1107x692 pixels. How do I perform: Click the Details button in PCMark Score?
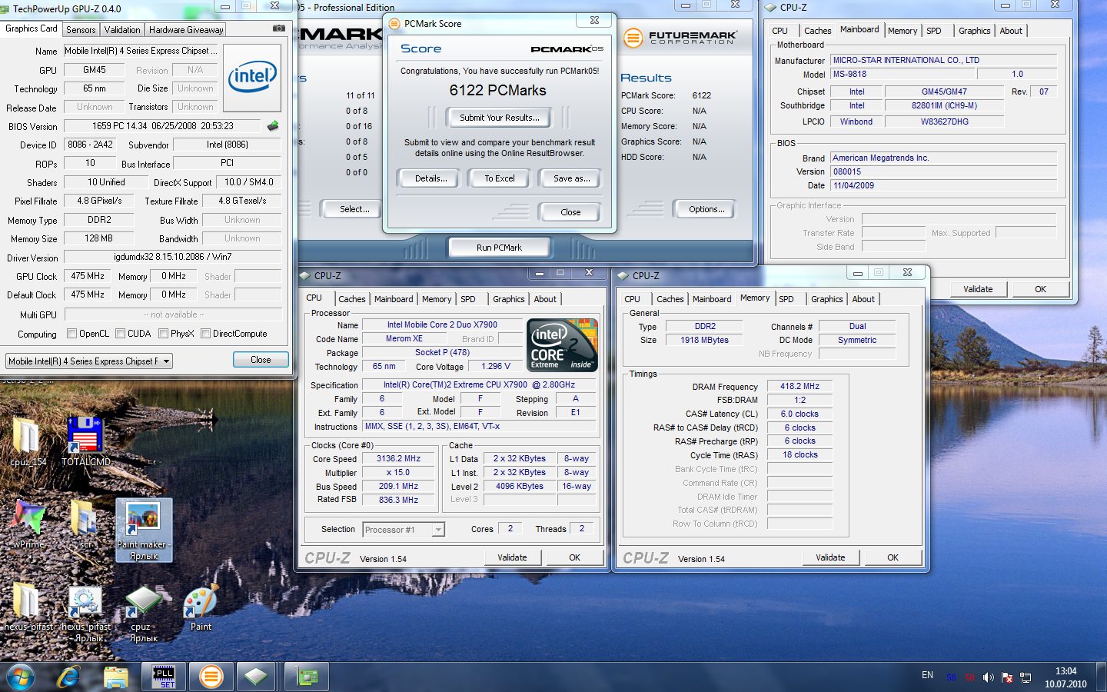pos(430,178)
